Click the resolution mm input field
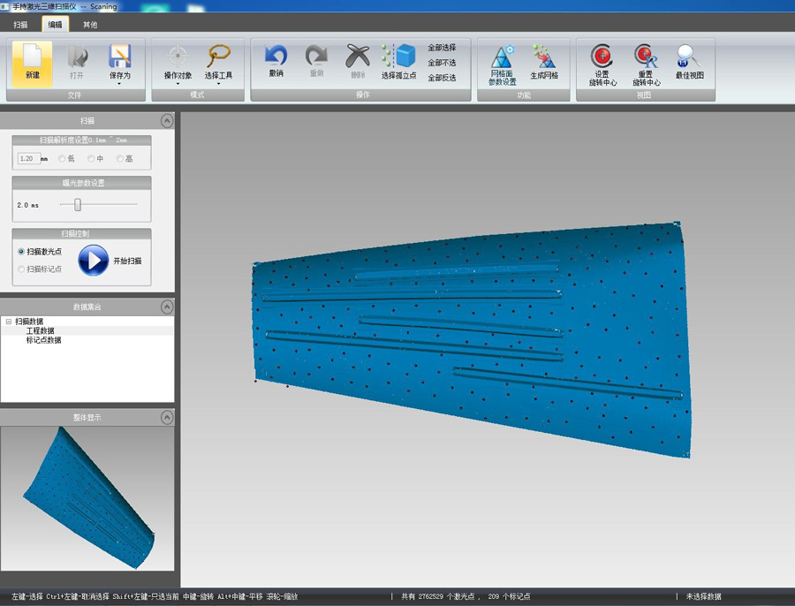795x606 pixels. pyautogui.click(x=28, y=159)
